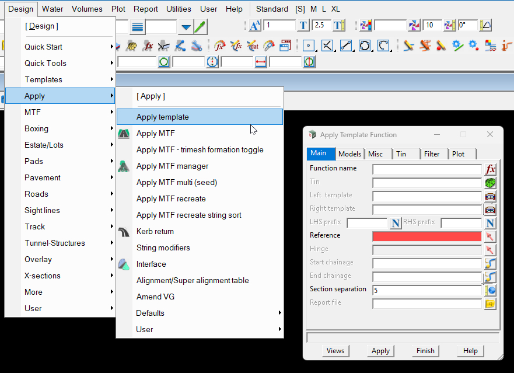
Task: Expand the Defaults submenu
Action: tap(200, 313)
